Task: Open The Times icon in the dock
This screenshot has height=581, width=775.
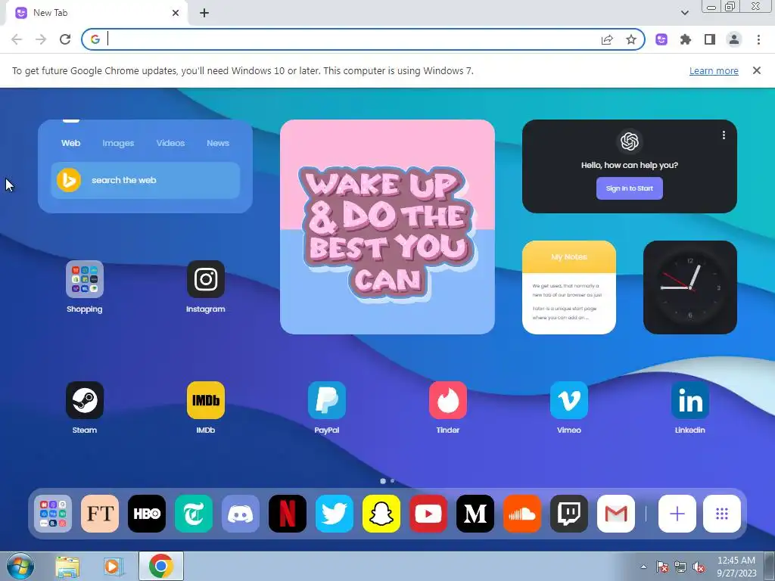Action: (x=194, y=514)
